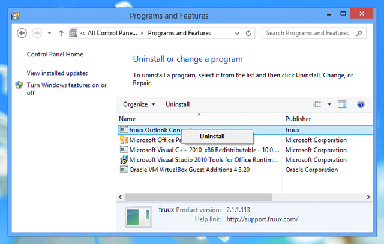The image size is (384, 244).
Task: Click the shield icon beside Windows features
Action: 19,85
